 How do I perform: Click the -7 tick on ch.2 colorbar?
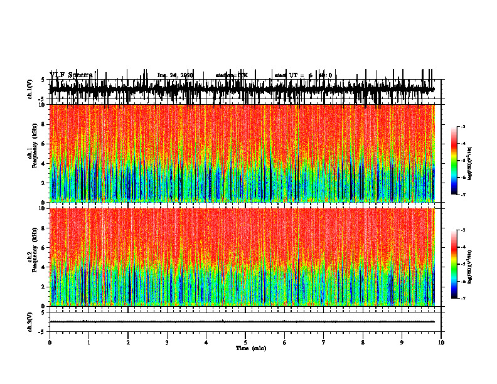click(463, 299)
